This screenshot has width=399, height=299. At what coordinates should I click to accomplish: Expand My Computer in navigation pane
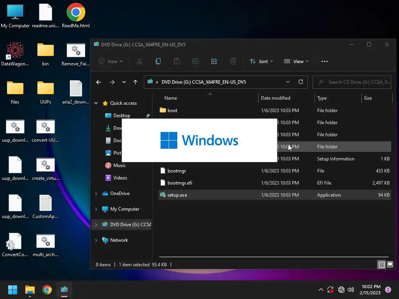96,209
